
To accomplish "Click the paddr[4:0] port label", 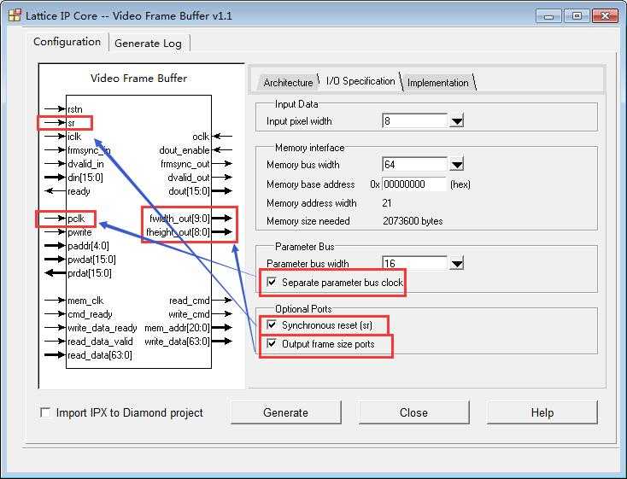I will 88,246.
